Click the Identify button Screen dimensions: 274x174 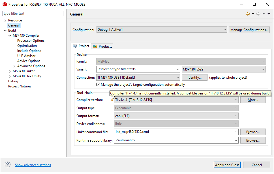tap(195, 78)
